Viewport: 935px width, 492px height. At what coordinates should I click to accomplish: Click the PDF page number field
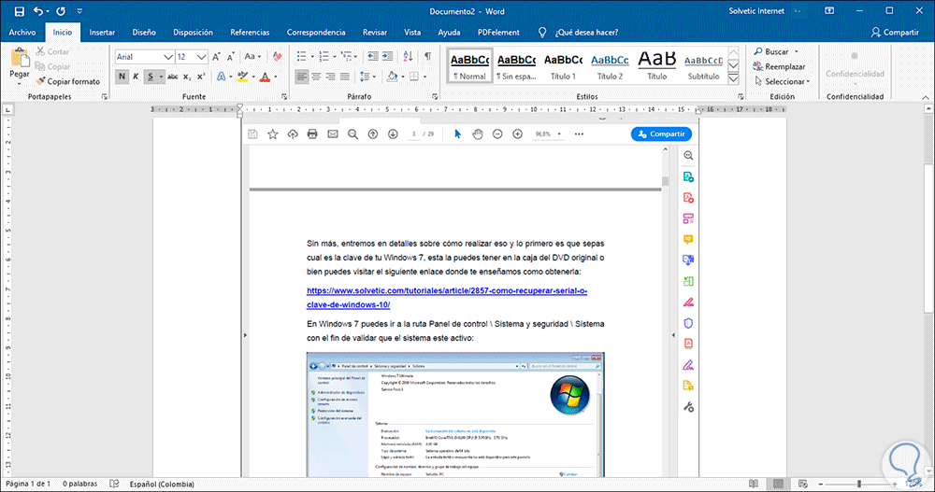[412, 134]
